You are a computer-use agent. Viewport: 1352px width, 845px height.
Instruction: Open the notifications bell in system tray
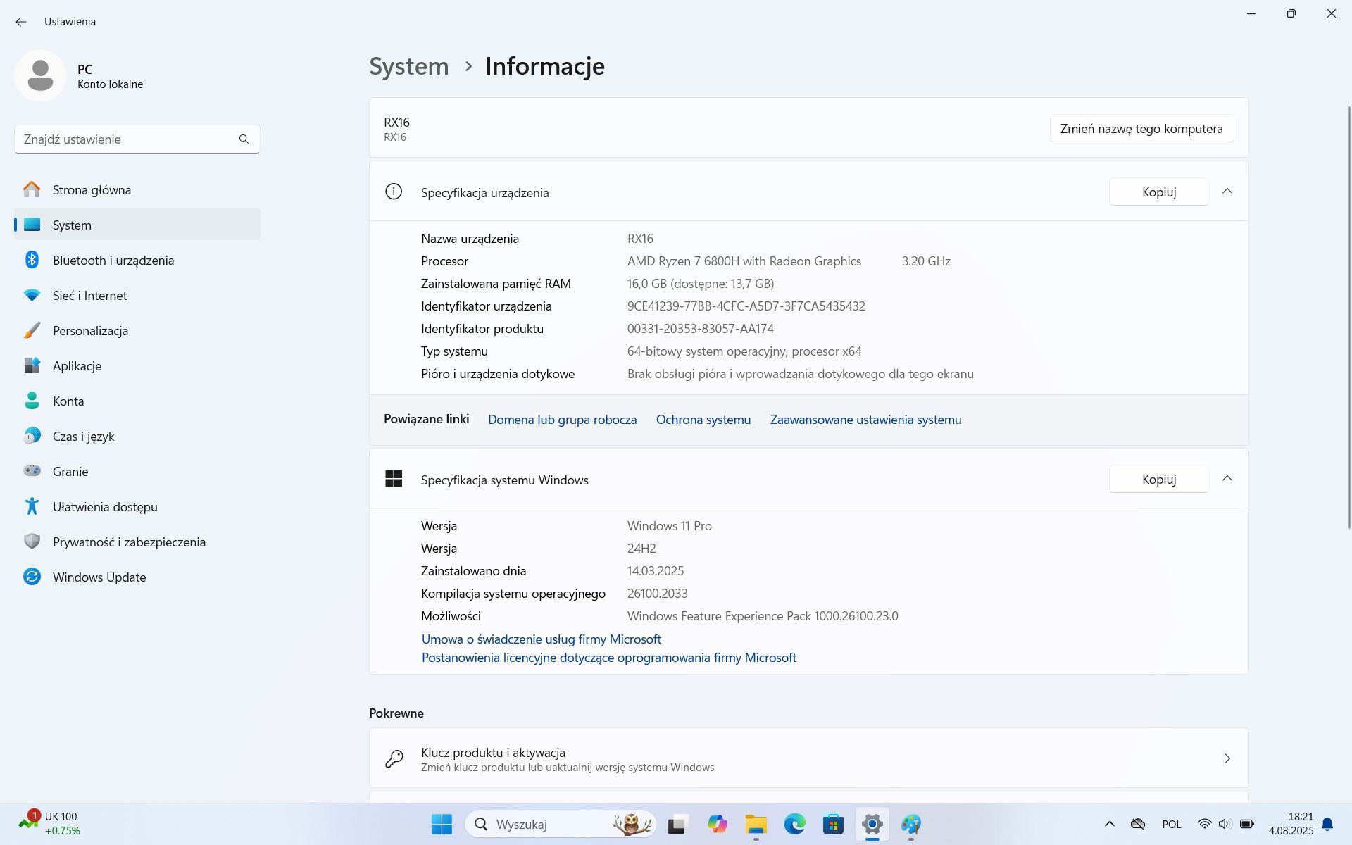pyautogui.click(x=1327, y=824)
